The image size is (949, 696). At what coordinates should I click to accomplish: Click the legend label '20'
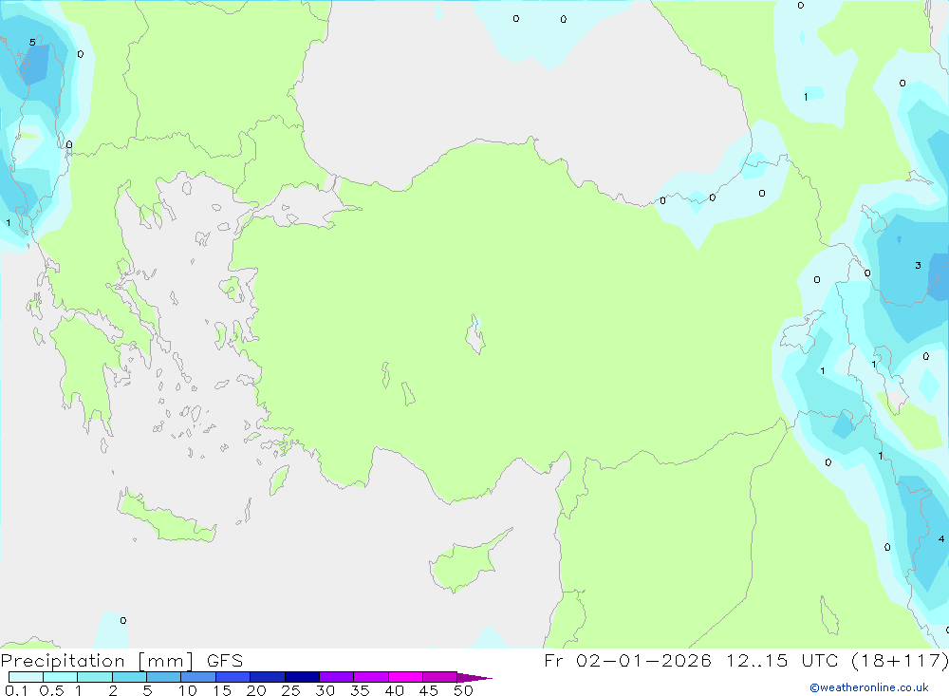point(256,690)
